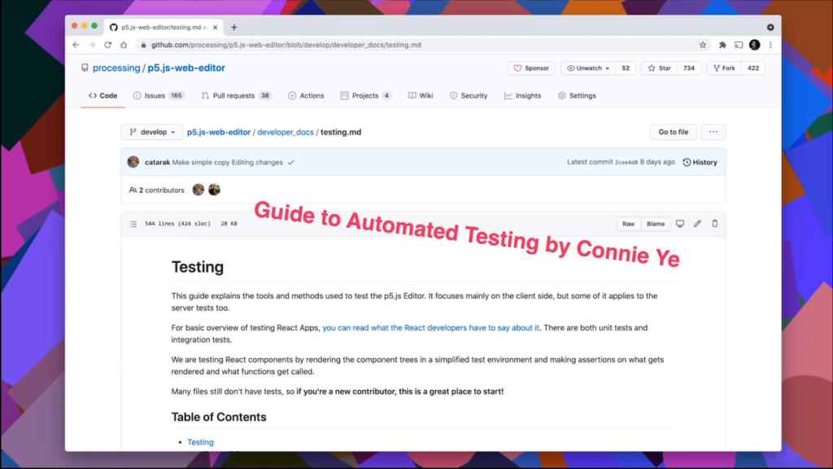Open the Projects tab
Screen dimensions: 833x469
(366, 96)
